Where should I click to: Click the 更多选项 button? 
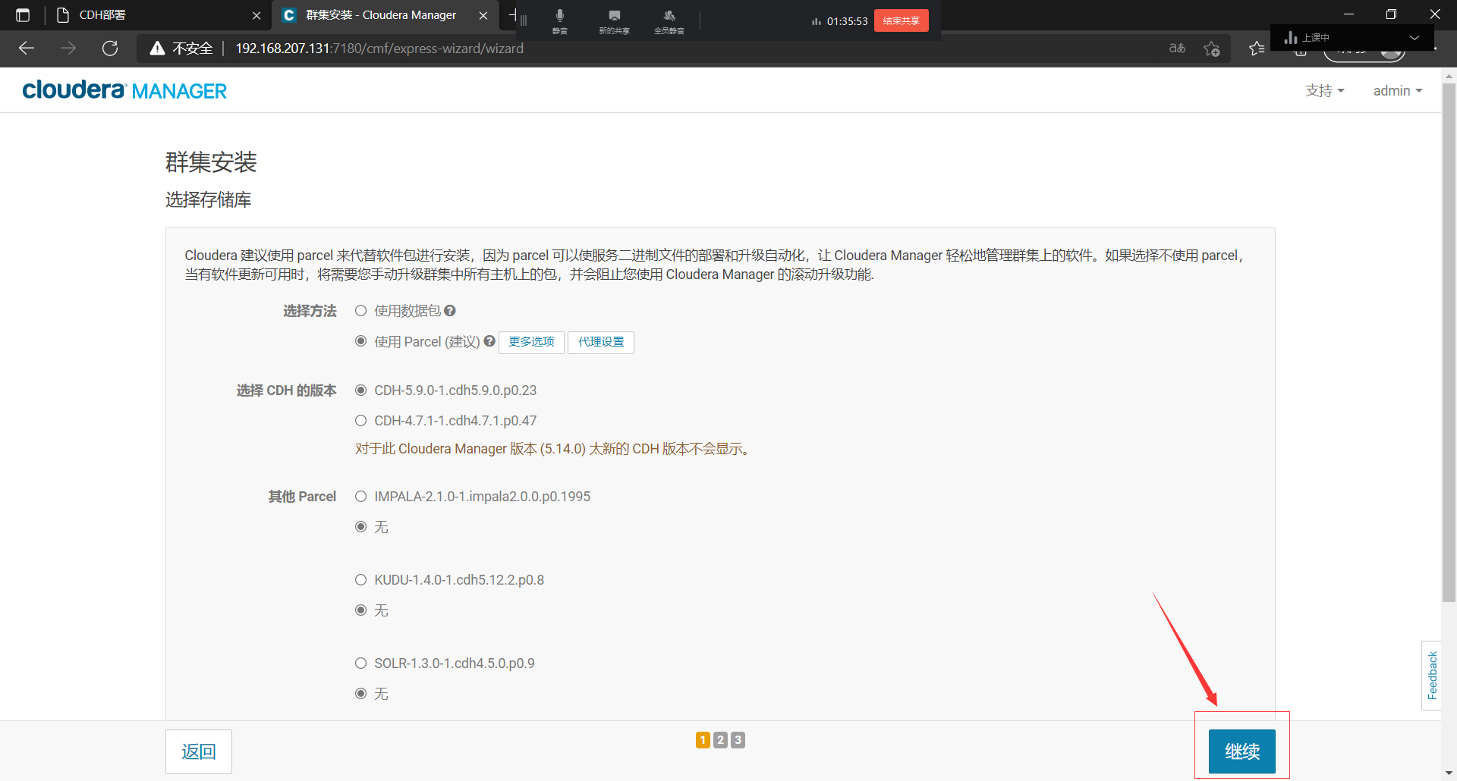(531, 342)
